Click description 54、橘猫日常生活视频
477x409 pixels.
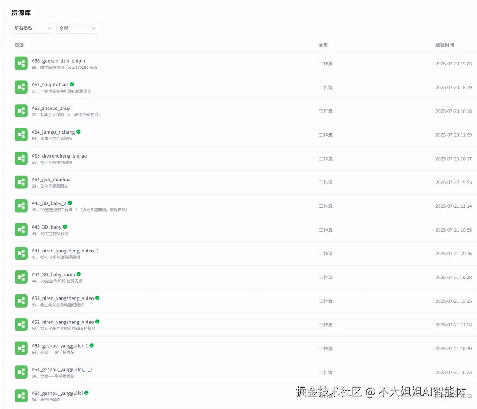pos(52,139)
